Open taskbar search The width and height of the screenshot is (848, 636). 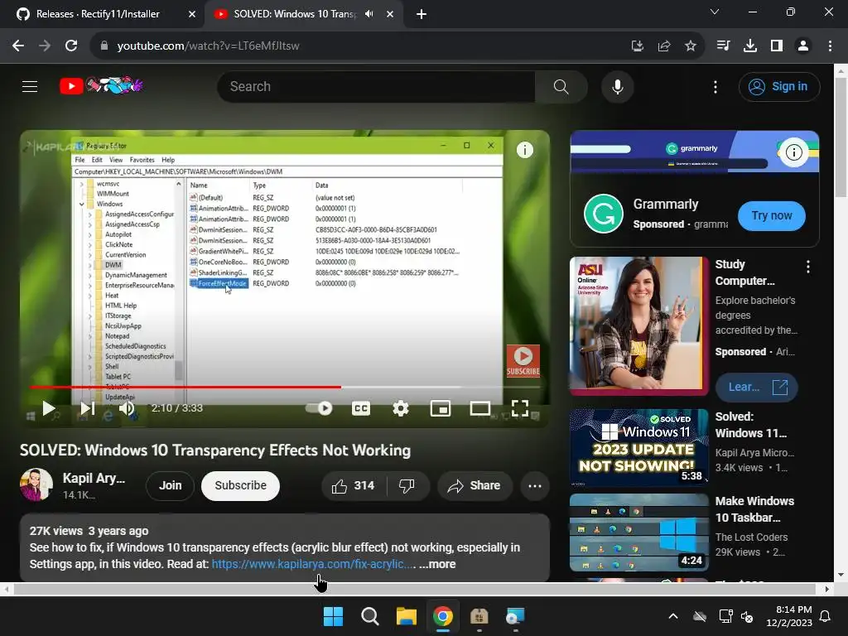[x=370, y=616]
